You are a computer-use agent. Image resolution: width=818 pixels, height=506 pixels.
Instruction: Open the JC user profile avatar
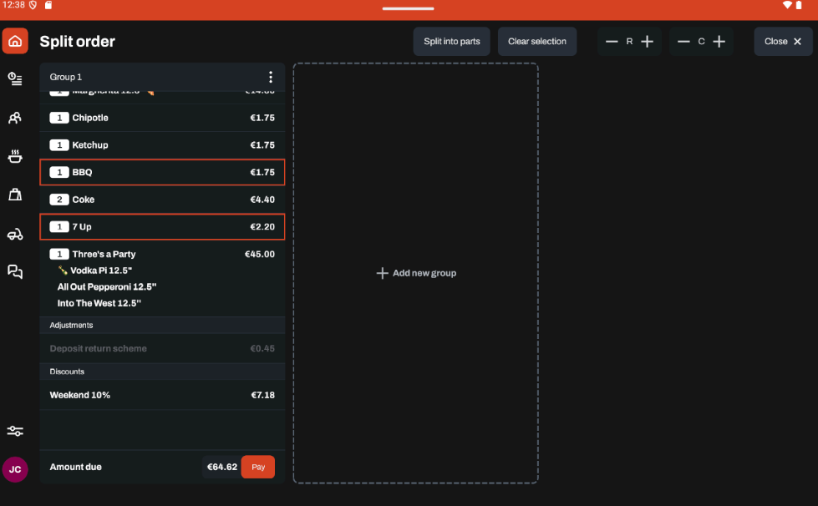tap(15, 469)
